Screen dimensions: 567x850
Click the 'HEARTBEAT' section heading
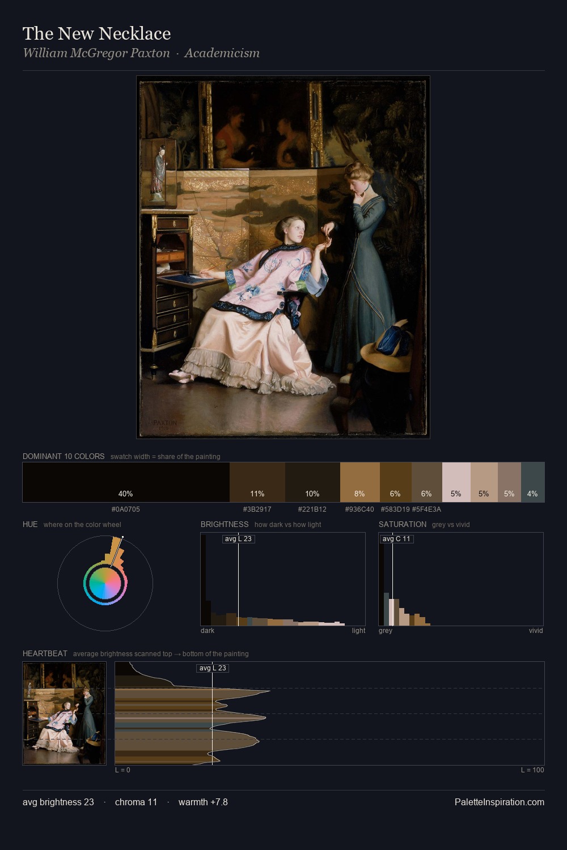click(45, 653)
